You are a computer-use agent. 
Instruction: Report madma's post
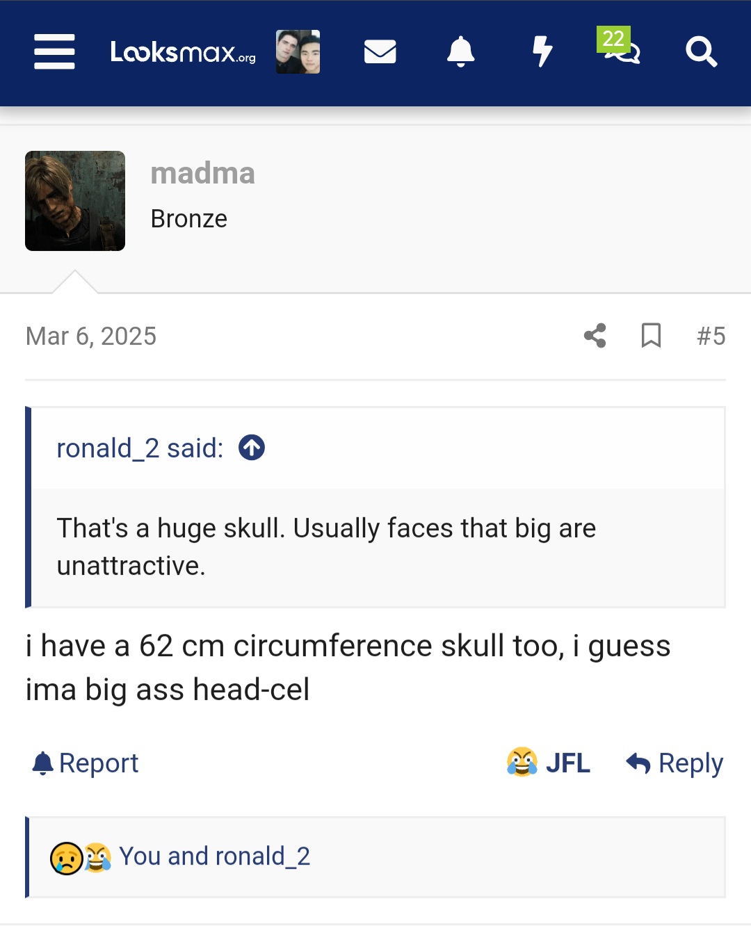[x=86, y=763]
